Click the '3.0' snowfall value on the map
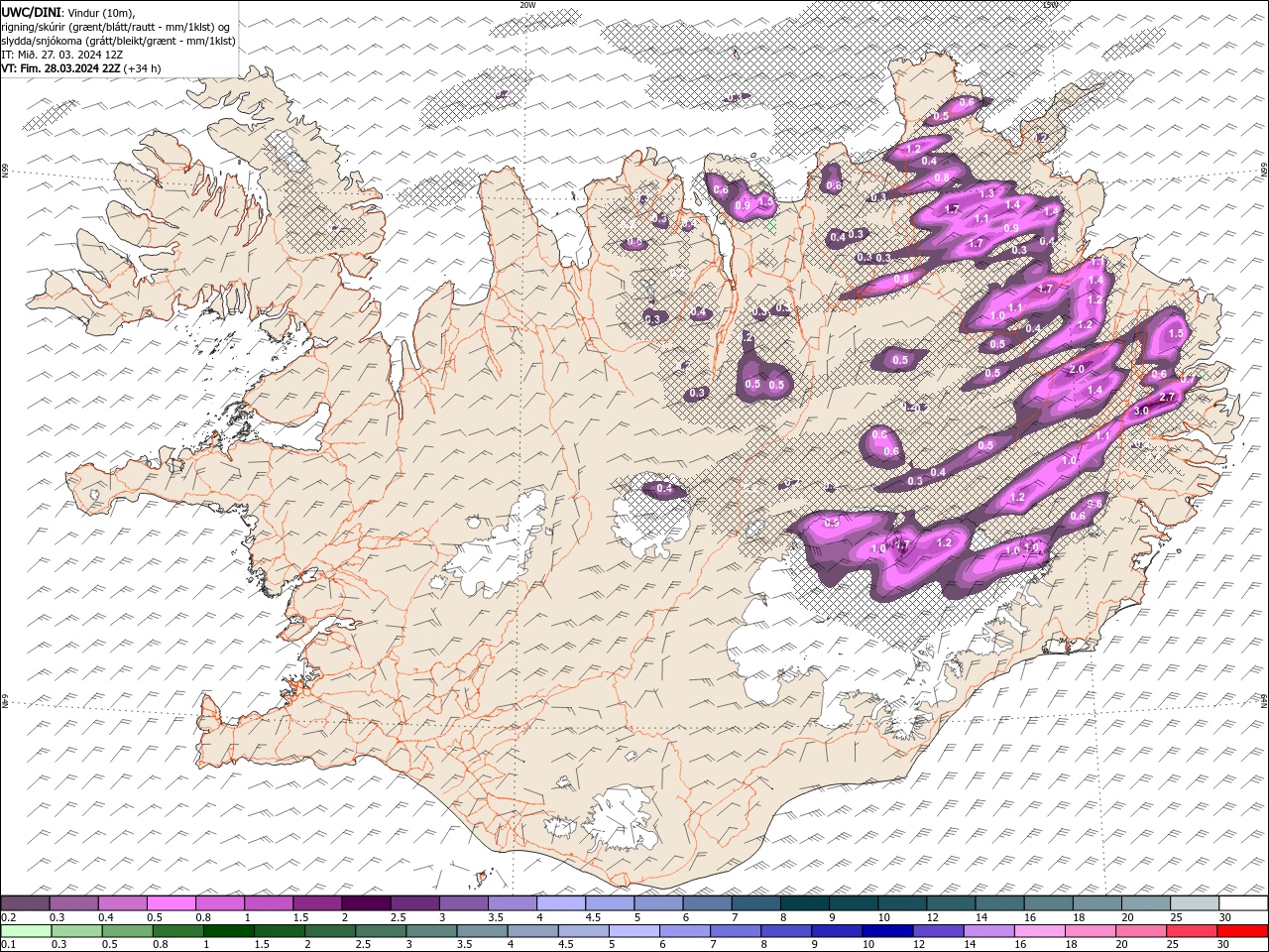 [1141, 411]
